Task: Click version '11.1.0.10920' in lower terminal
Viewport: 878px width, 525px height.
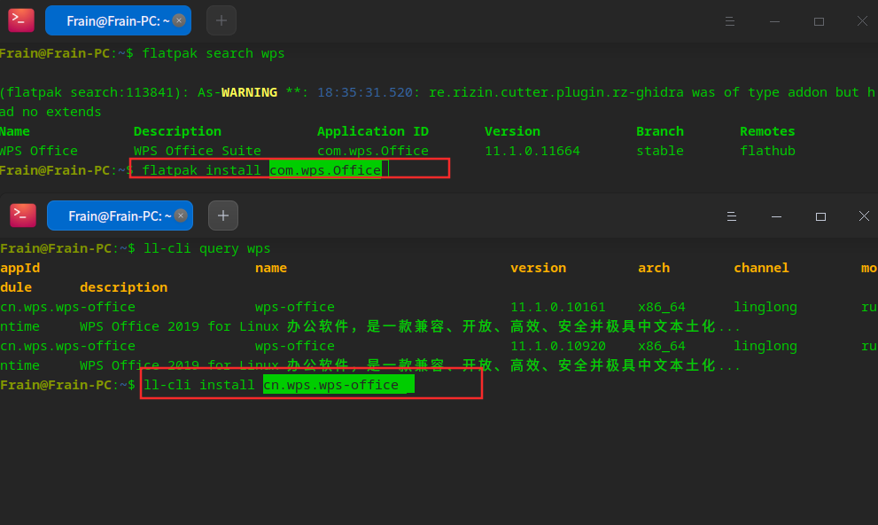Action: (x=557, y=346)
